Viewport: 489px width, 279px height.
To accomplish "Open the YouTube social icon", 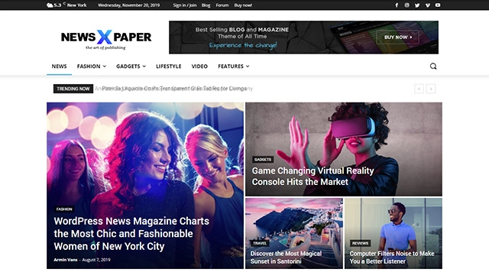I will (x=438, y=5).
